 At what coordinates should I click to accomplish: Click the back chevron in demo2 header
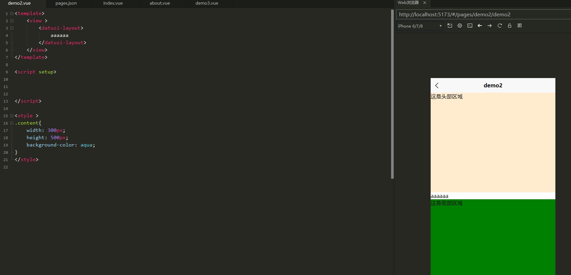[437, 85]
